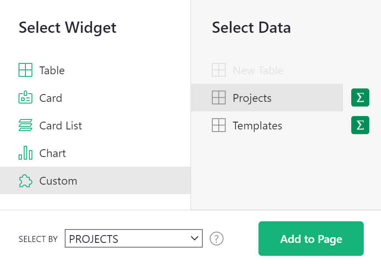
Task: Expand the PROJECTS combo box options
Action: tap(133, 238)
